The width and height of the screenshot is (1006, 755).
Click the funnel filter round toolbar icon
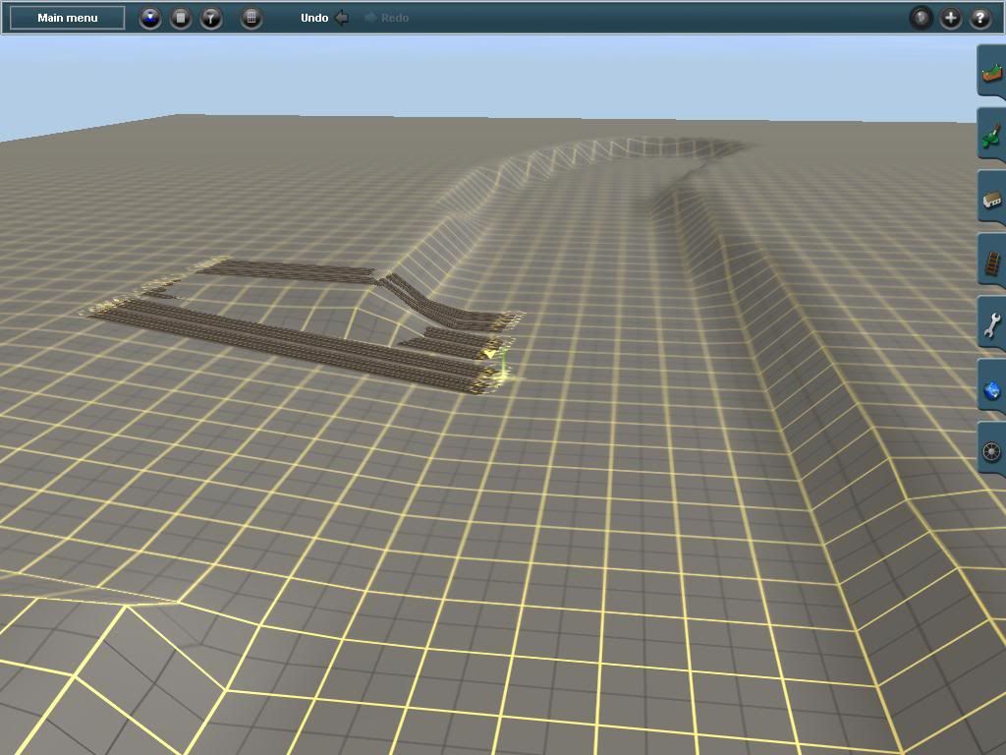[211, 18]
